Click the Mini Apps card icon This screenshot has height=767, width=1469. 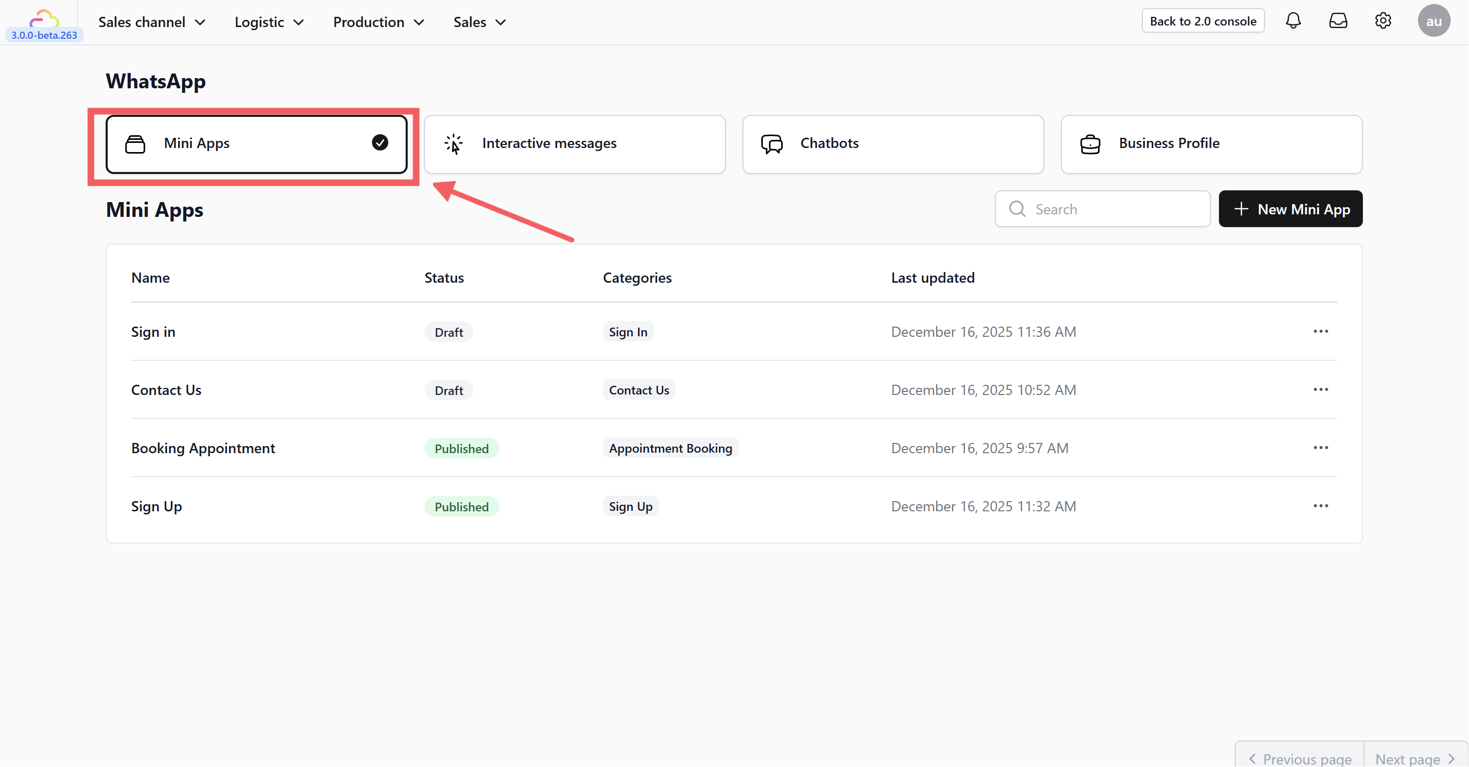pyautogui.click(x=135, y=144)
